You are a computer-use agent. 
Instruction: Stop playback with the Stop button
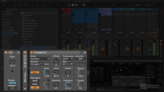[73, 5]
